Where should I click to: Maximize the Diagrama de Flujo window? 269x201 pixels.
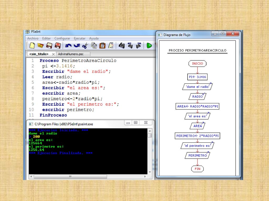223,34
